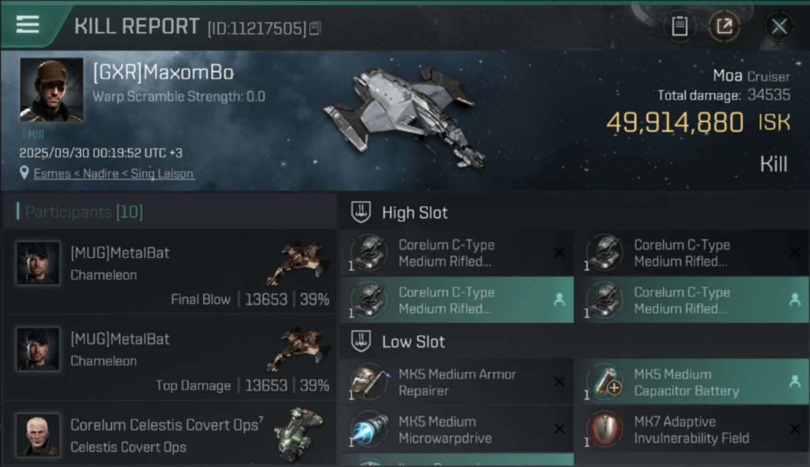Open the clipboard notes icon

pyautogui.click(x=679, y=26)
